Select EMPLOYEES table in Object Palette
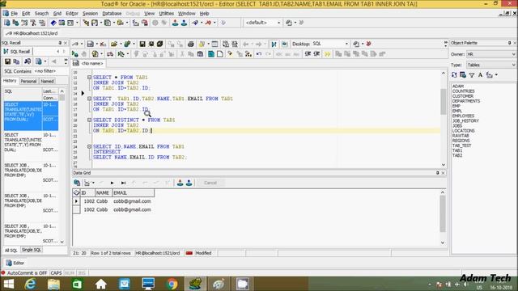The image size is (518, 291). [463, 116]
